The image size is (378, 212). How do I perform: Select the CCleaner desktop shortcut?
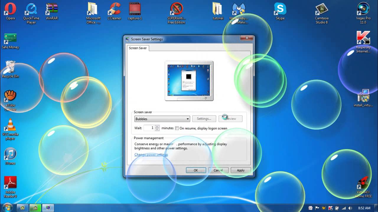click(x=114, y=11)
